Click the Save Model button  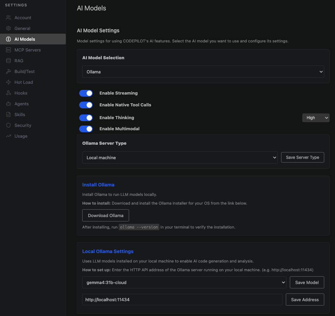(x=307, y=282)
